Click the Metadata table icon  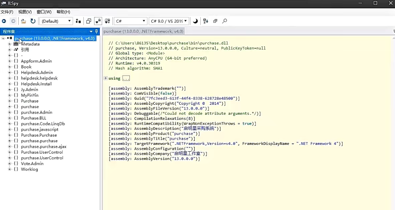point(16,44)
